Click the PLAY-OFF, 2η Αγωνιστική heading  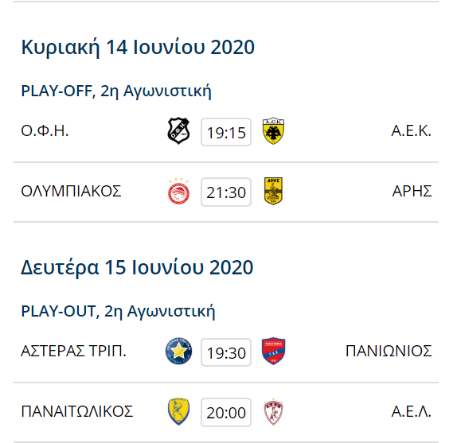(x=116, y=91)
